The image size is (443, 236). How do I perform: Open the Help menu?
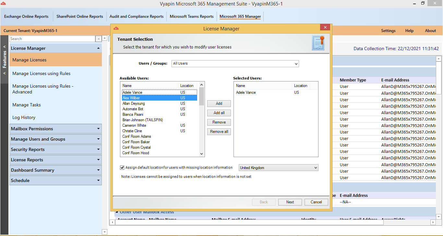click(409, 31)
